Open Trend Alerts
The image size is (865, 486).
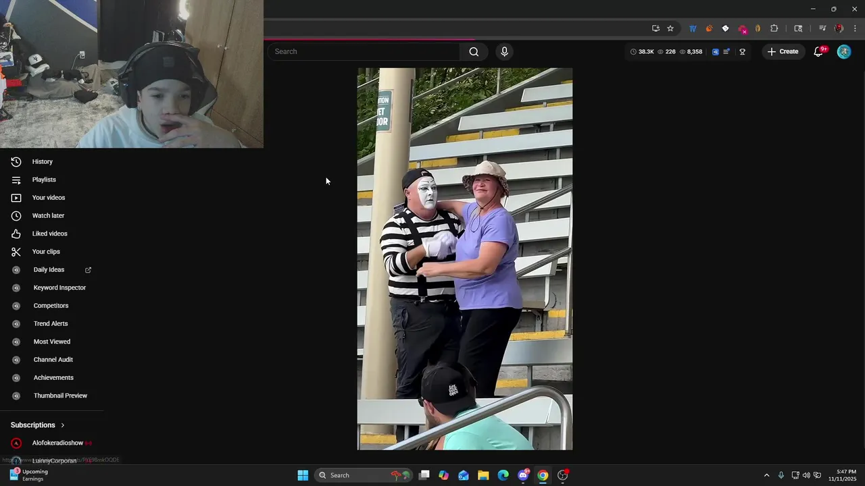point(51,323)
